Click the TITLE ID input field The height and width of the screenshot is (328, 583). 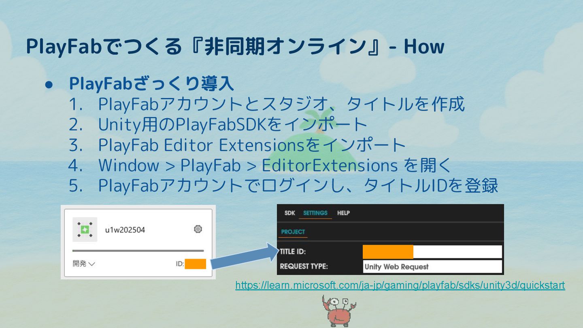[432, 252]
